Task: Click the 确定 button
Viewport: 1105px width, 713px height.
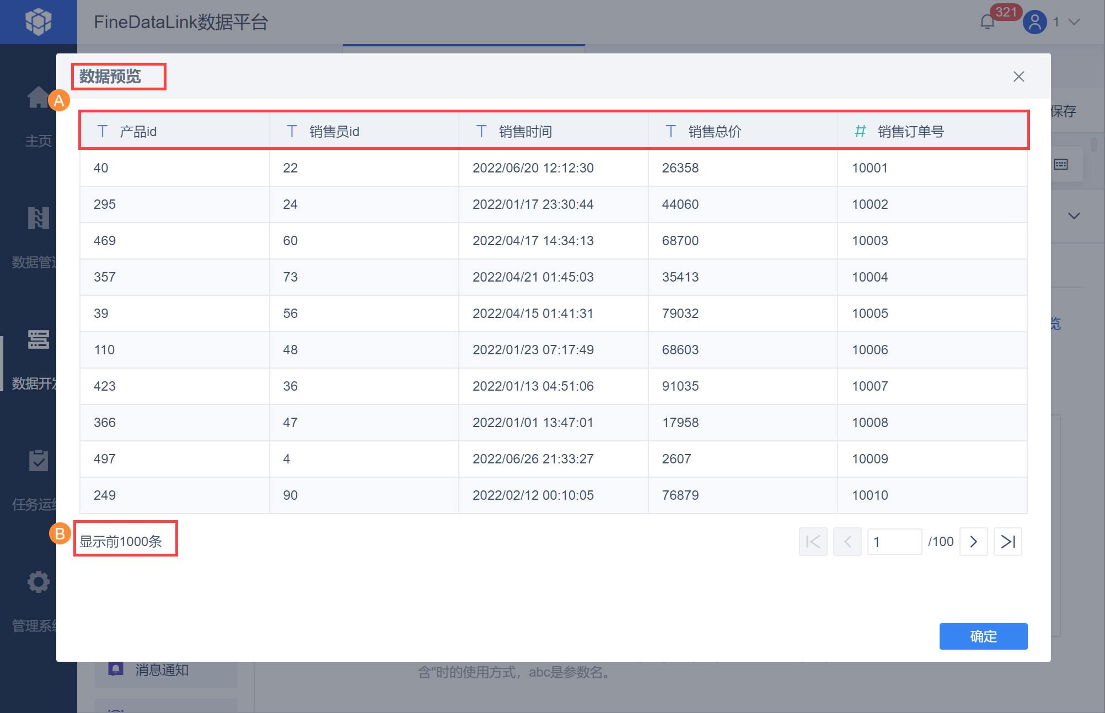Action: coord(983,636)
